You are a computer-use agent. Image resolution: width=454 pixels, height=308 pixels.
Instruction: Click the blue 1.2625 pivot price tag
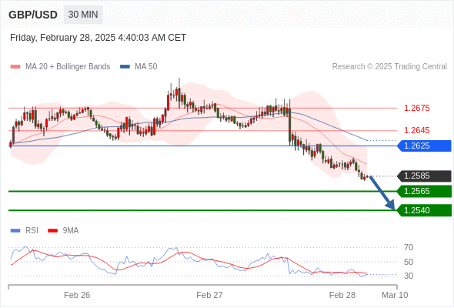[424, 146]
